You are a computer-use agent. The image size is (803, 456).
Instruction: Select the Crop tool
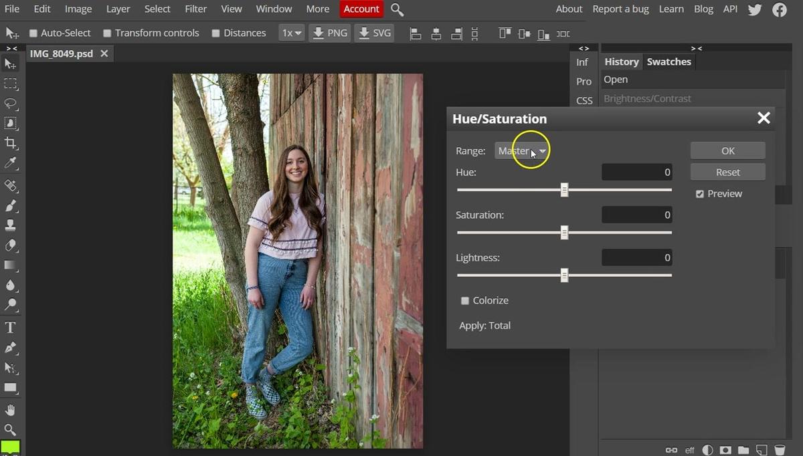pos(11,143)
